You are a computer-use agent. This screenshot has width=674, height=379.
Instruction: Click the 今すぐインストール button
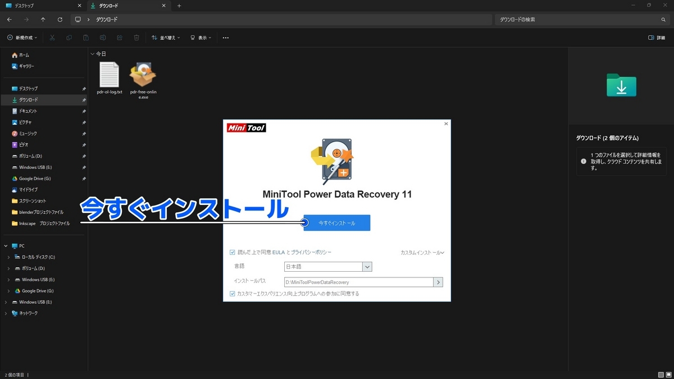(336, 222)
